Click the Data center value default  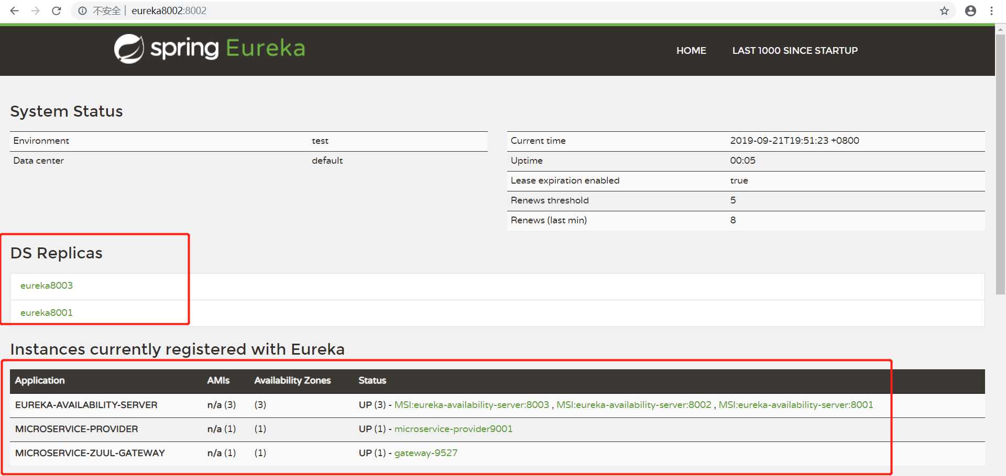pyautogui.click(x=327, y=161)
